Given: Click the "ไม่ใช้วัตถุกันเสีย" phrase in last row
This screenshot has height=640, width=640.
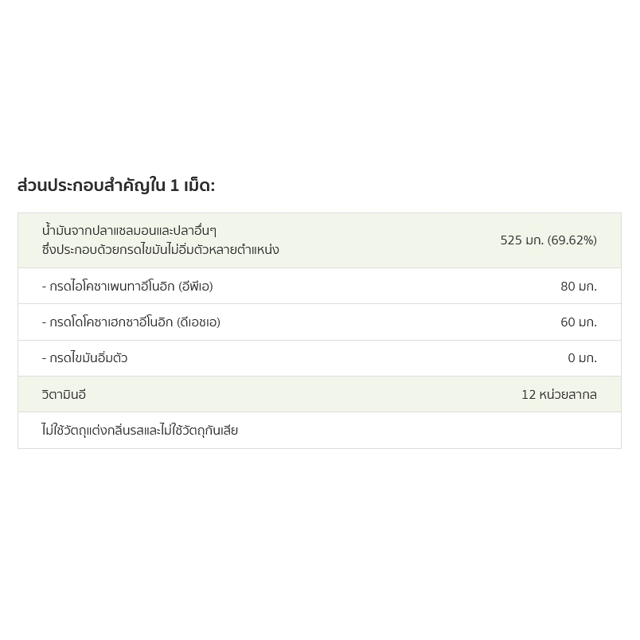Looking at the screenshot, I should pos(199,431).
